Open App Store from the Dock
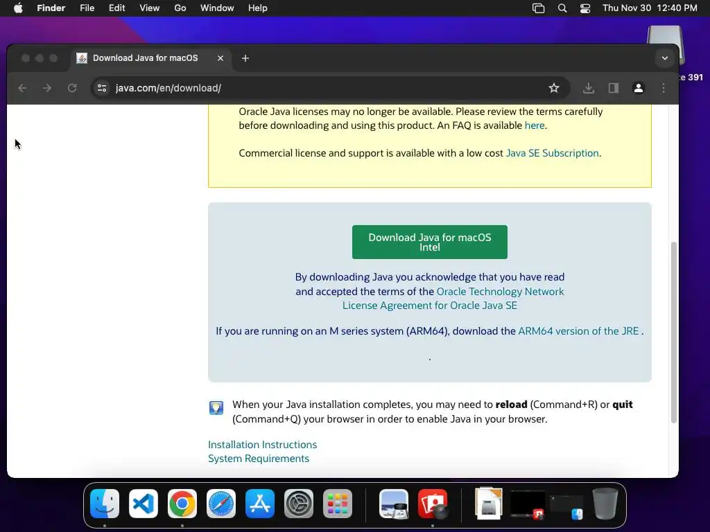The image size is (710, 532). pos(260,504)
